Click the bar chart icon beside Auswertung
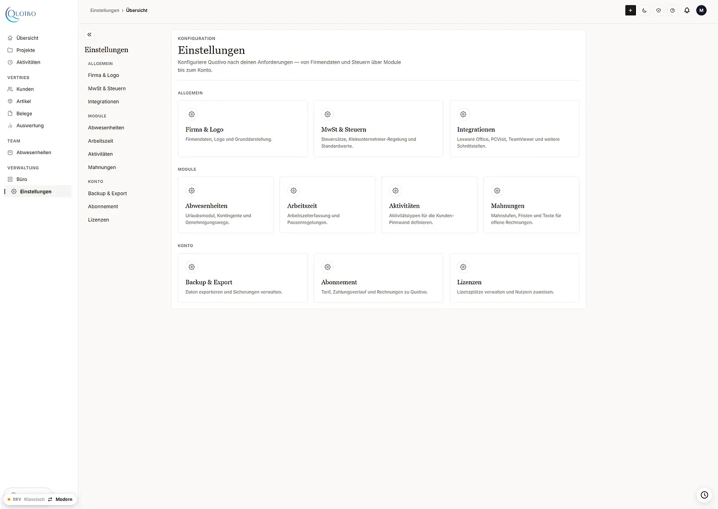The height and width of the screenshot is (509, 718). click(x=10, y=126)
